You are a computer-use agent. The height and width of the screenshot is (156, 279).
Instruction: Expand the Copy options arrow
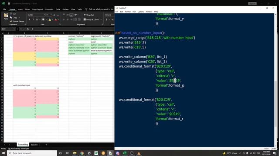tap(19, 17)
